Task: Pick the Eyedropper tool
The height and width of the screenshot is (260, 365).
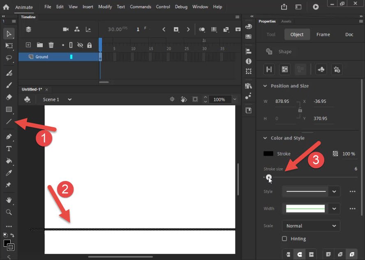Action: click(9, 173)
